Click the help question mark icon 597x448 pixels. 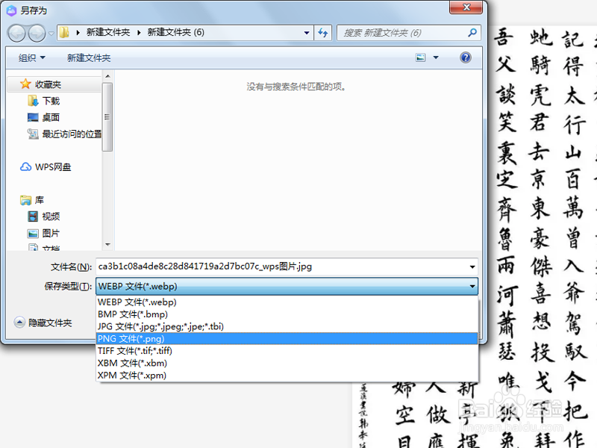tap(466, 57)
